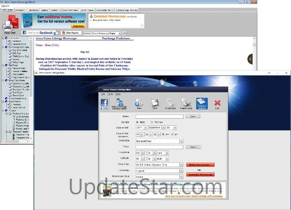The image size is (291, 210).
Task: Select the am radio button
Action: point(163,134)
